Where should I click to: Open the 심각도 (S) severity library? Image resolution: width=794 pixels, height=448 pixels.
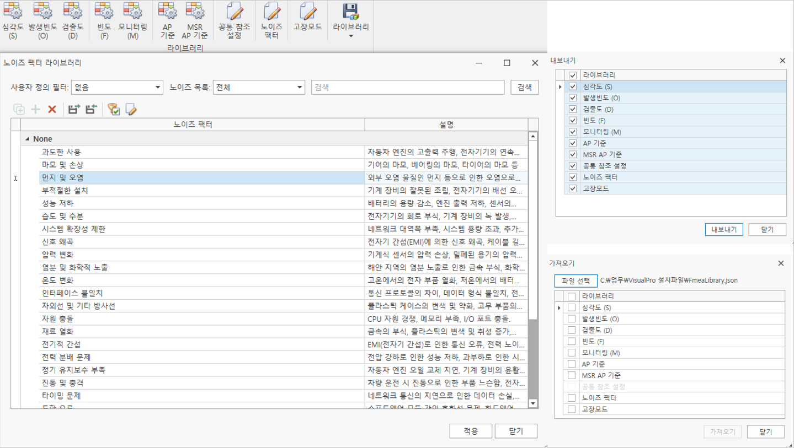[13, 21]
